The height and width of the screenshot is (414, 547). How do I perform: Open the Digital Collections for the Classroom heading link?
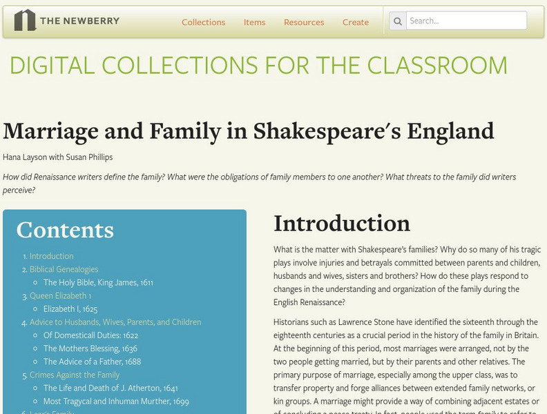click(258, 65)
